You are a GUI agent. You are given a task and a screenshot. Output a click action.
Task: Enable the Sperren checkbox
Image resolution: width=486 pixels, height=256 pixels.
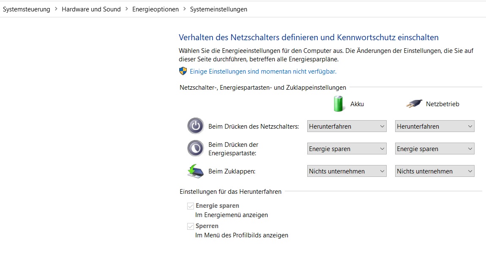[x=190, y=226]
